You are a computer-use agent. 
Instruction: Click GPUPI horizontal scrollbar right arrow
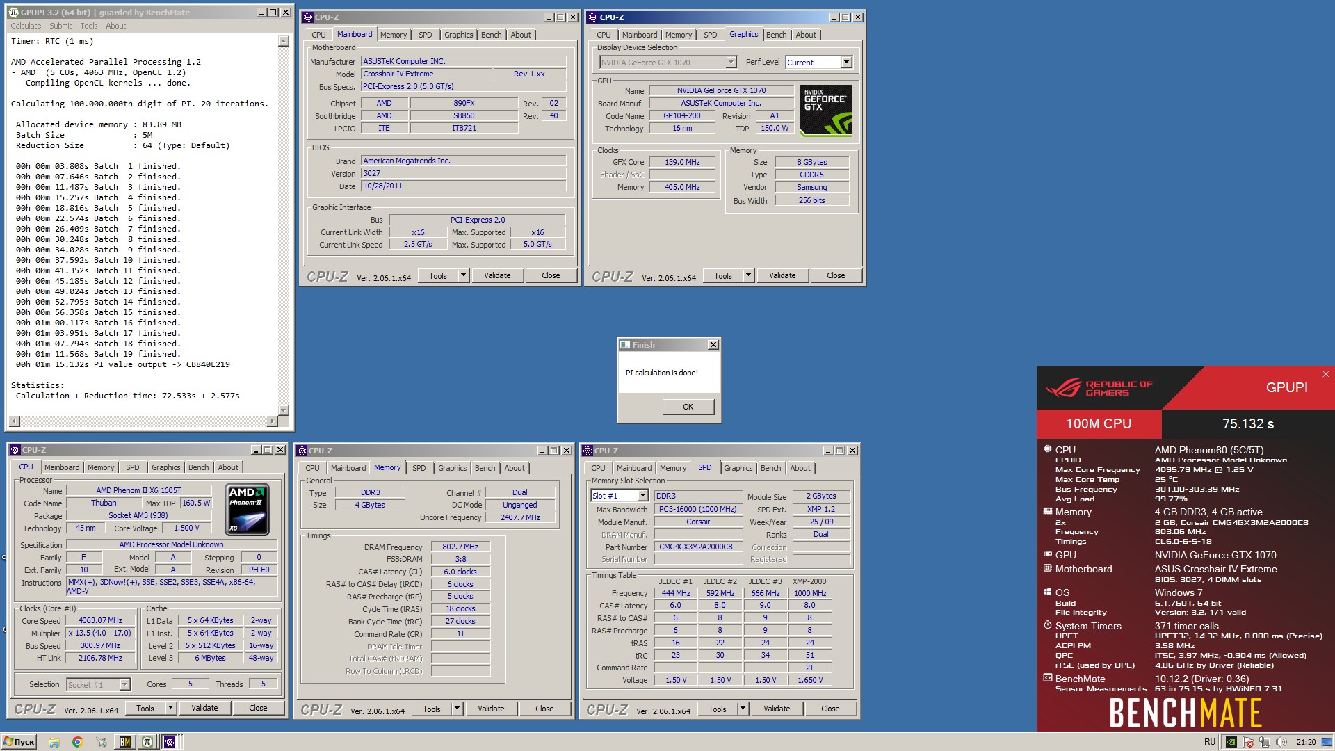pos(272,421)
